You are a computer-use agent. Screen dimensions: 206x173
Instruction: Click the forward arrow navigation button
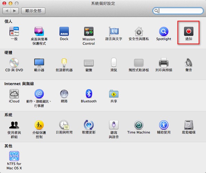[x=14, y=11]
